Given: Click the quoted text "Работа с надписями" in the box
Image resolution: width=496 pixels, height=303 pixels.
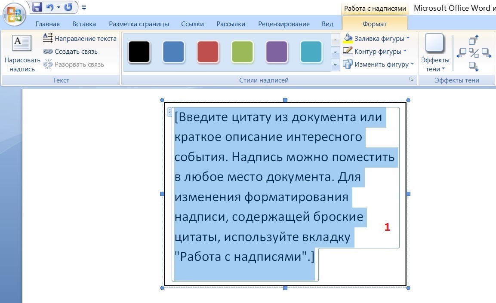Looking at the screenshot, I should (x=241, y=257).
